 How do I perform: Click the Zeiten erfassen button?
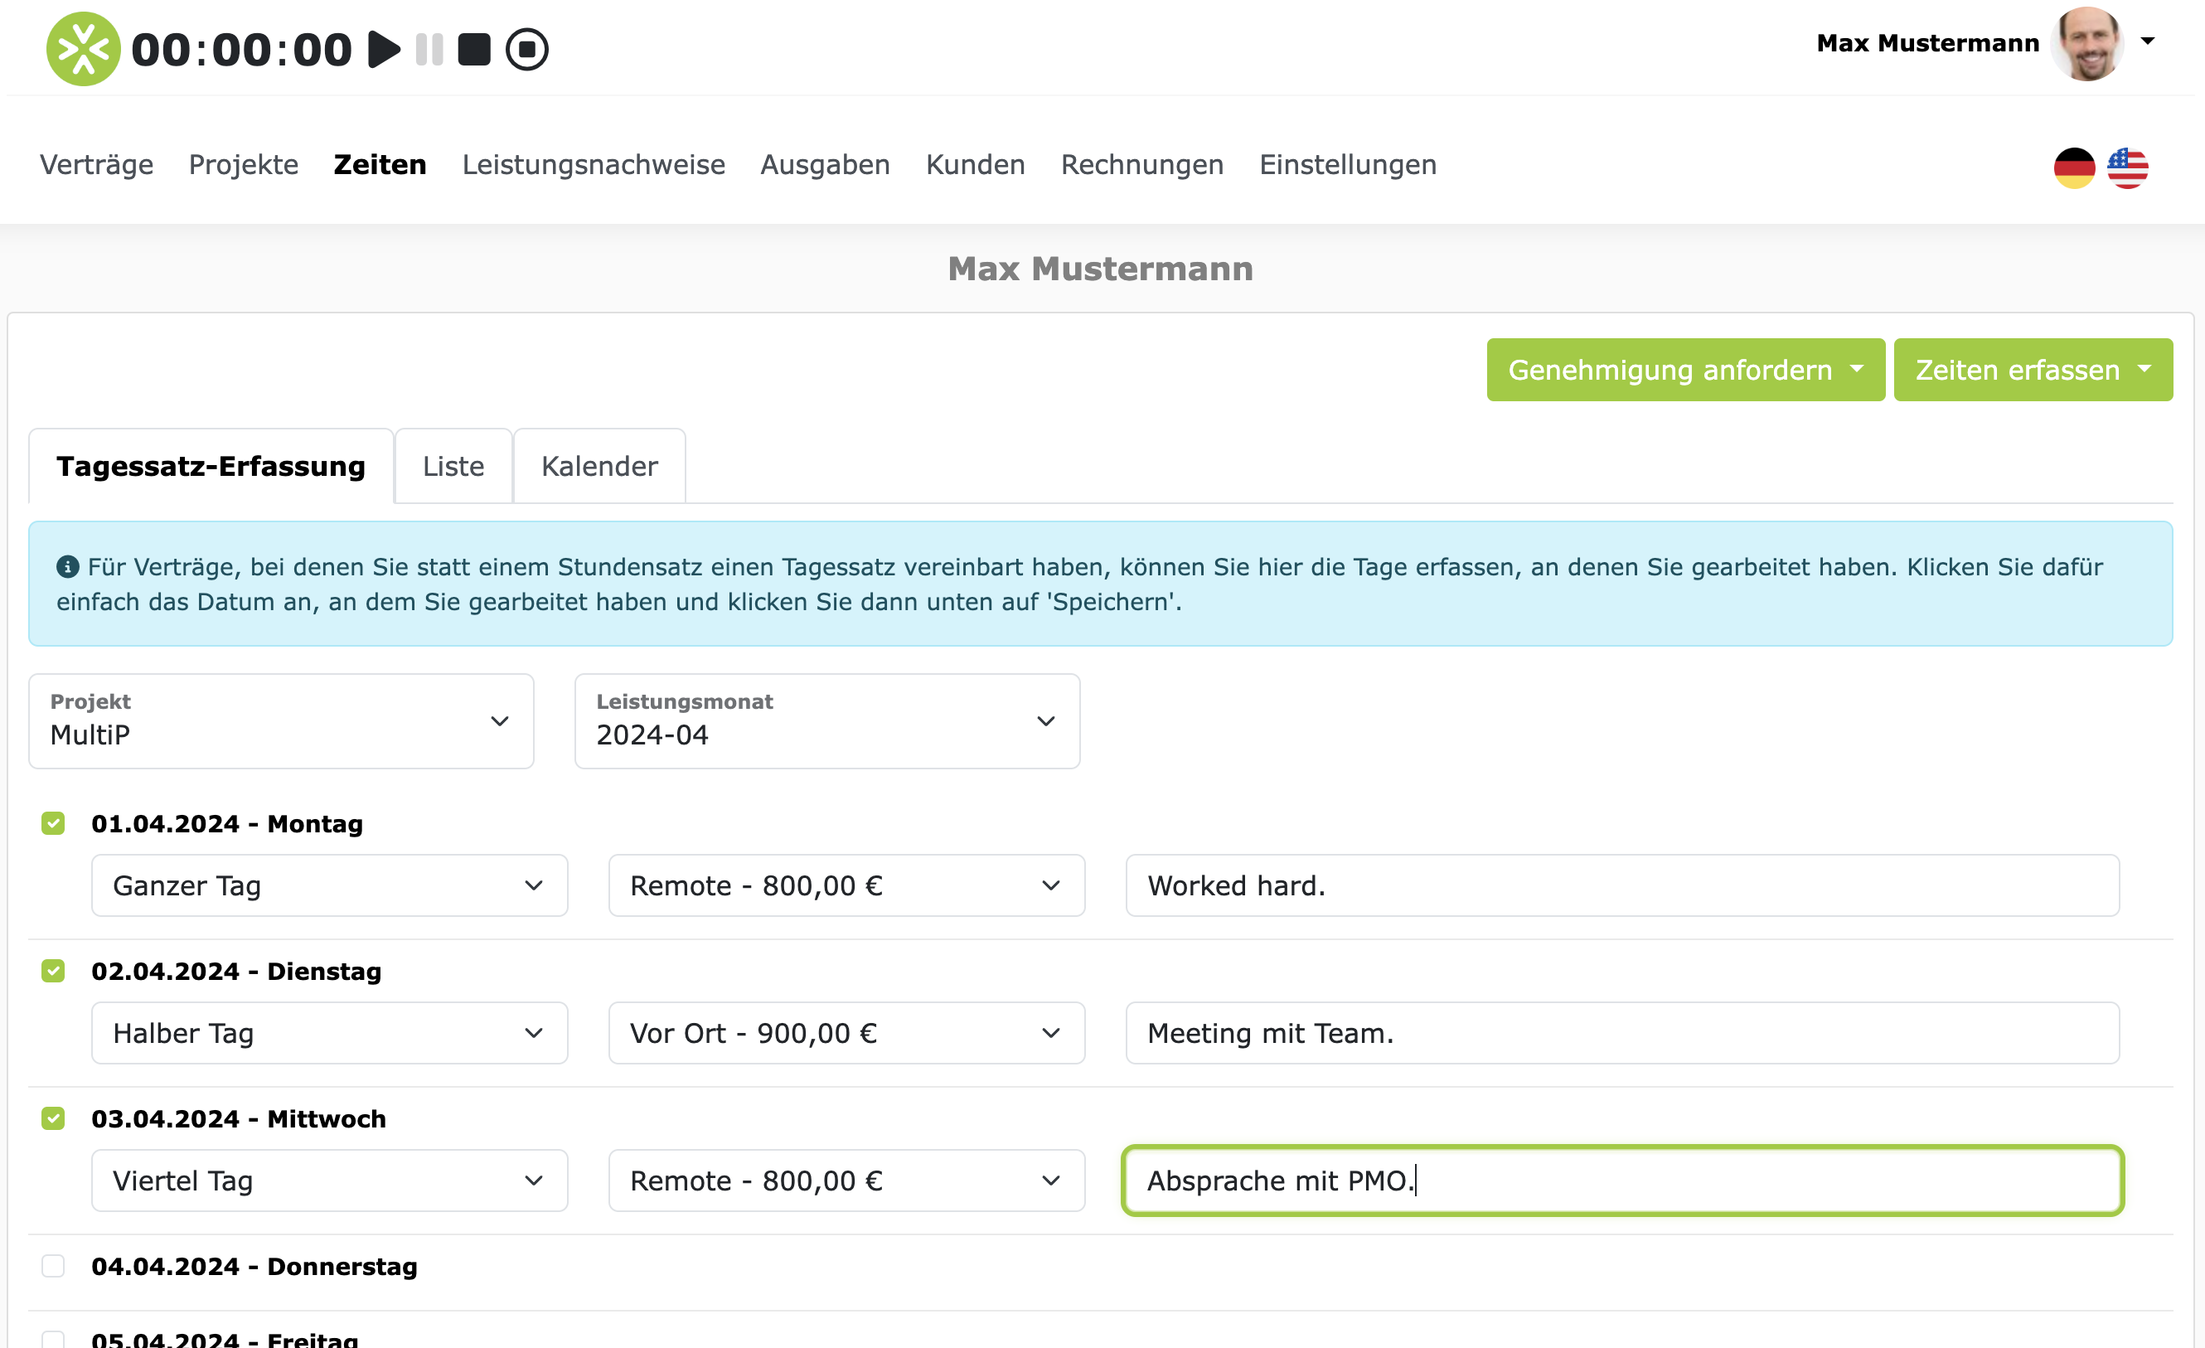tap(2033, 370)
